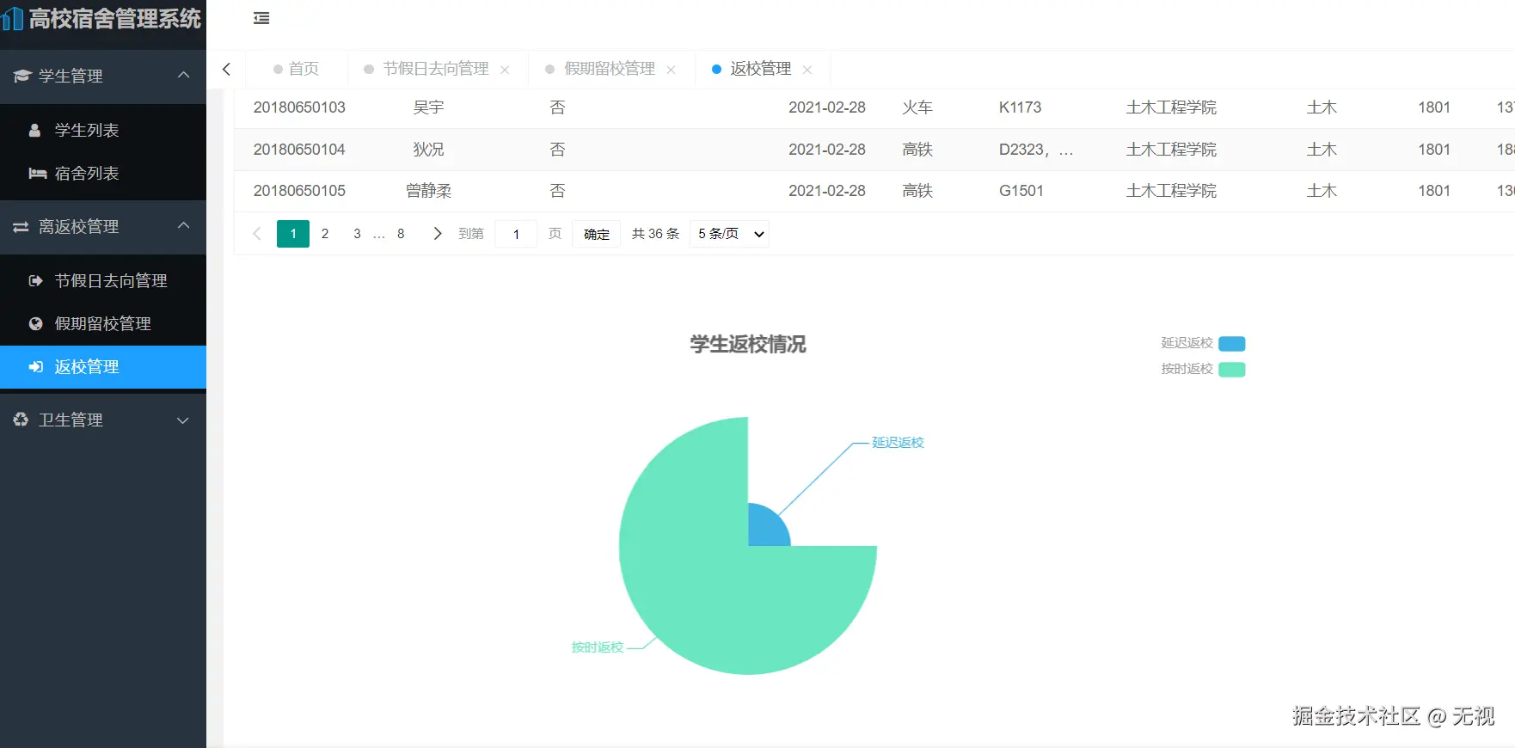Close the 节假日去向管理 tab
1515x748 pixels.
(x=505, y=70)
